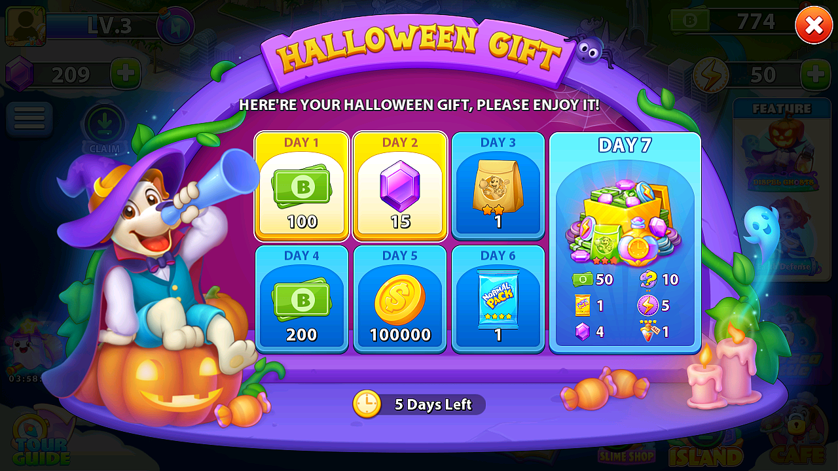Select the Day 6 Normal Pack reward
This screenshot has width=838, height=471.
click(x=498, y=299)
